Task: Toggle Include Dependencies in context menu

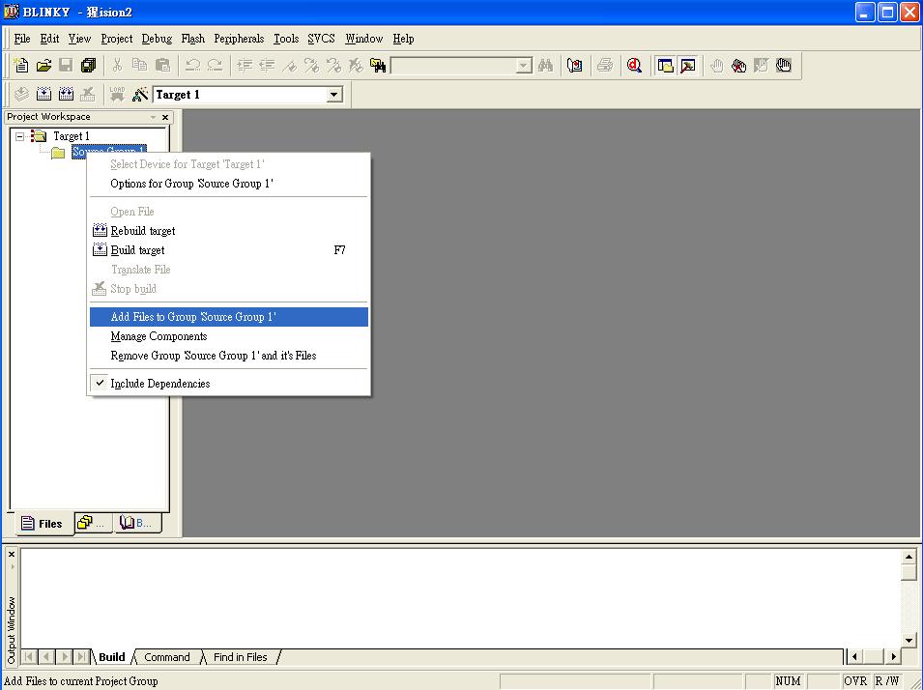Action: point(159,384)
